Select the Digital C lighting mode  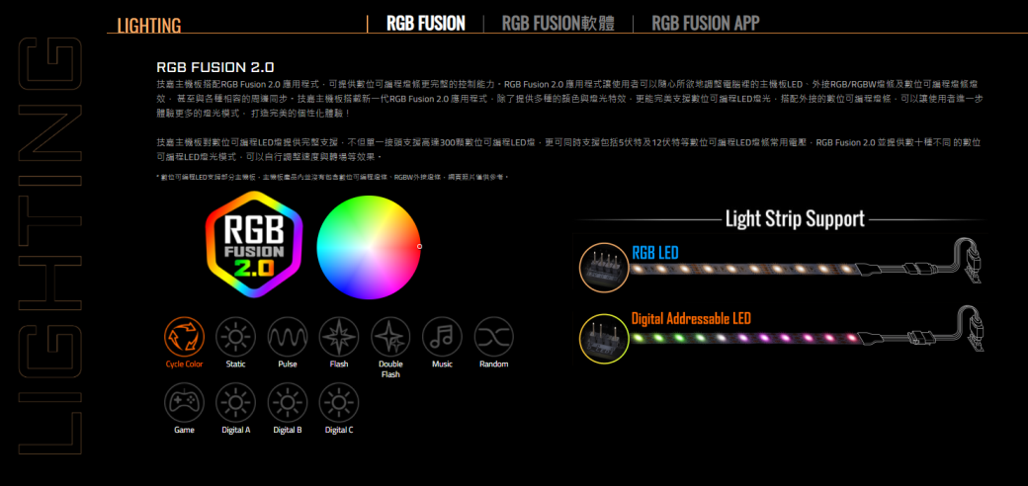[339, 403]
